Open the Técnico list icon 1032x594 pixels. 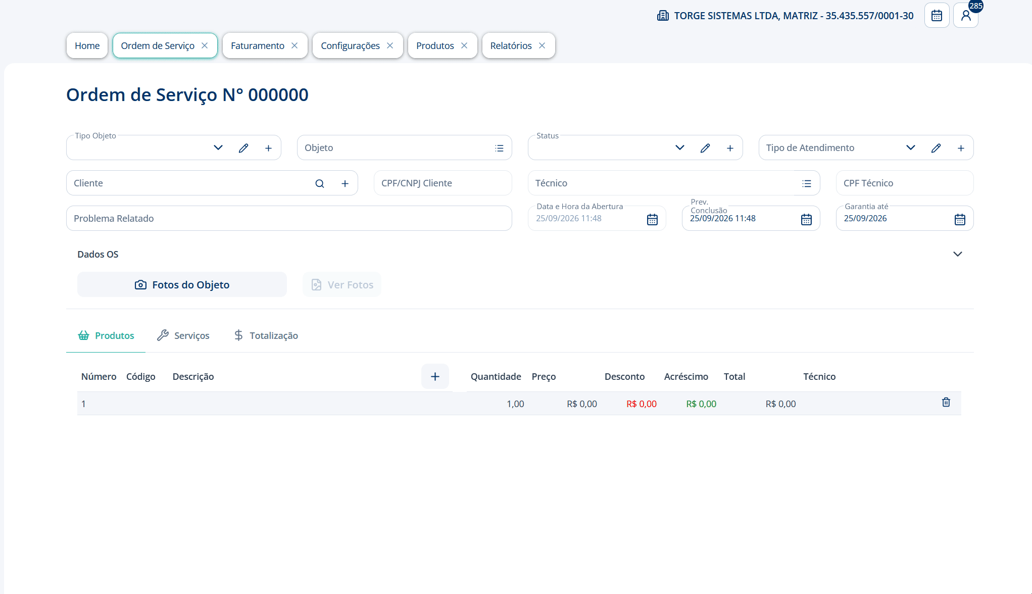pyautogui.click(x=807, y=183)
